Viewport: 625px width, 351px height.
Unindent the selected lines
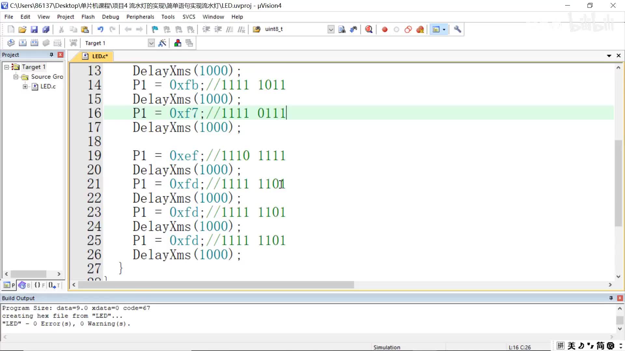(x=218, y=30)
